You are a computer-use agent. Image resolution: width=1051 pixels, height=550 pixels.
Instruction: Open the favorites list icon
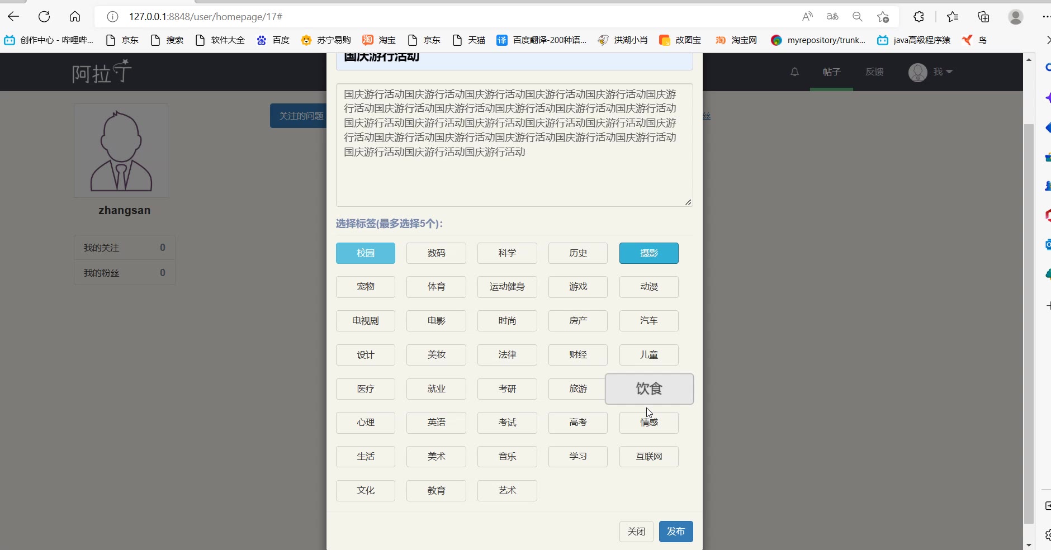(953, 17)
